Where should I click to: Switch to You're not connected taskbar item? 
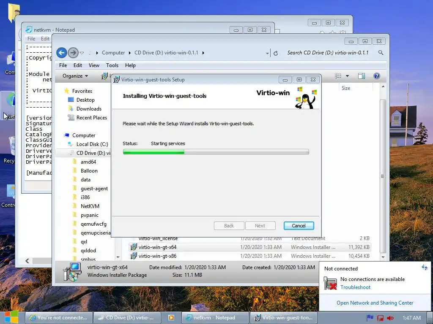[58, 318]
